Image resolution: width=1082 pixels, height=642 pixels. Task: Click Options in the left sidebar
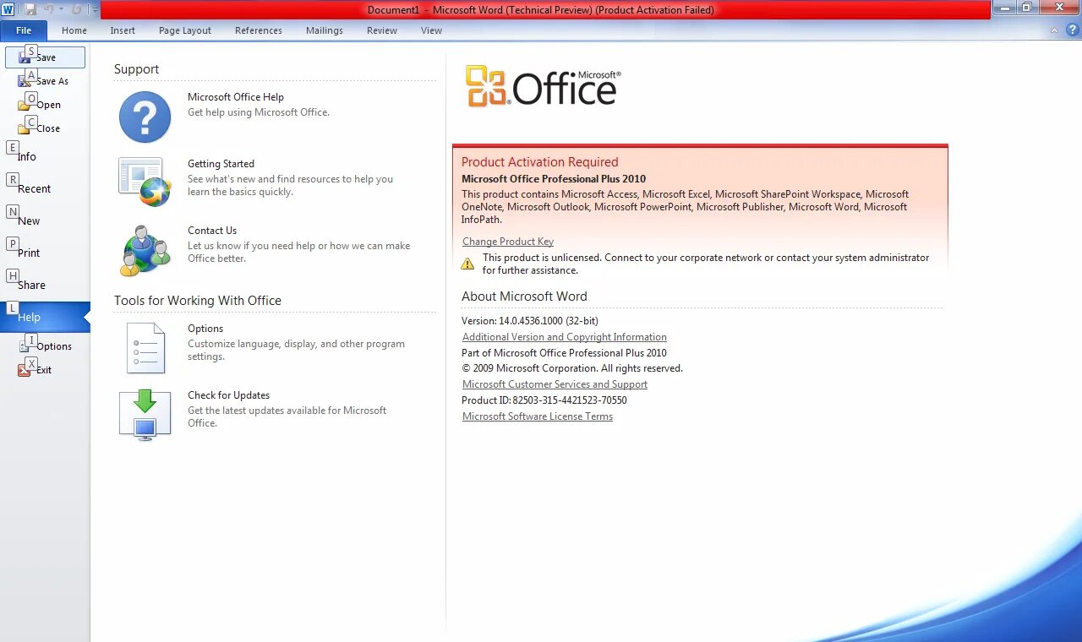tap(45, 346)
